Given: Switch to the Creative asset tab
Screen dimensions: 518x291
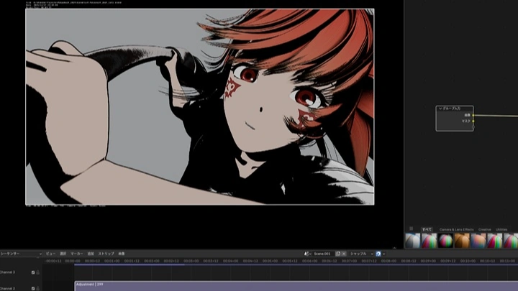Looking at the screenshot, I should point(485,229).
